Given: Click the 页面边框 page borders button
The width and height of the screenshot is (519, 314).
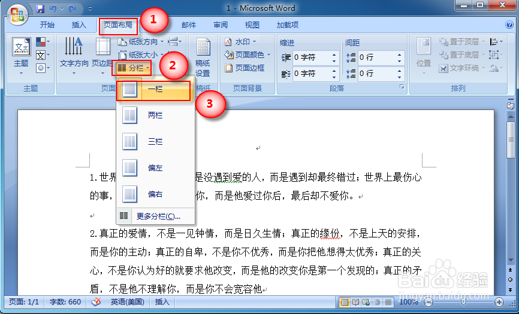Looking at the screenshot, I should pos(245,68).
